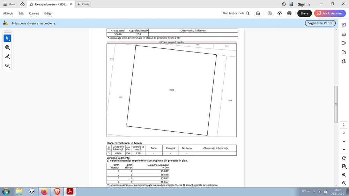
Task: Pick the Draw freehand lasso tool
Action: [x=7, y=65]
